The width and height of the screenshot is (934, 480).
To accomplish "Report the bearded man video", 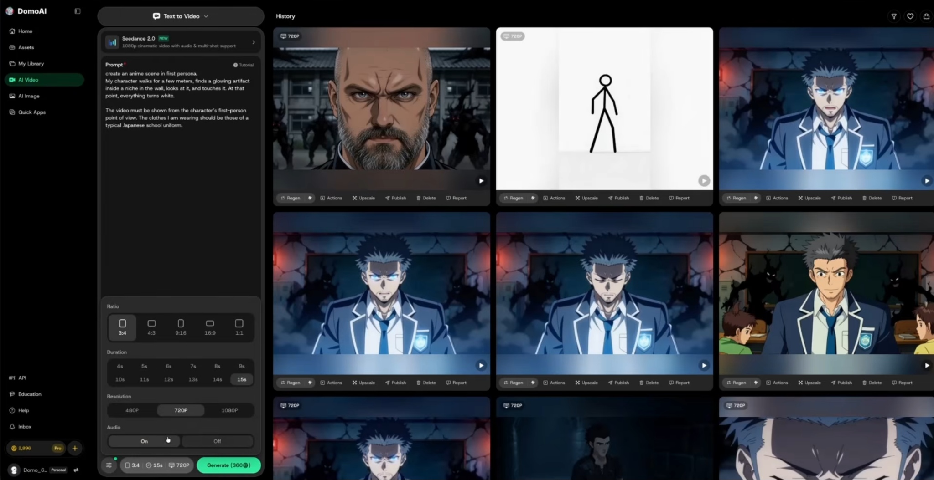I will [x=456, y=198].
